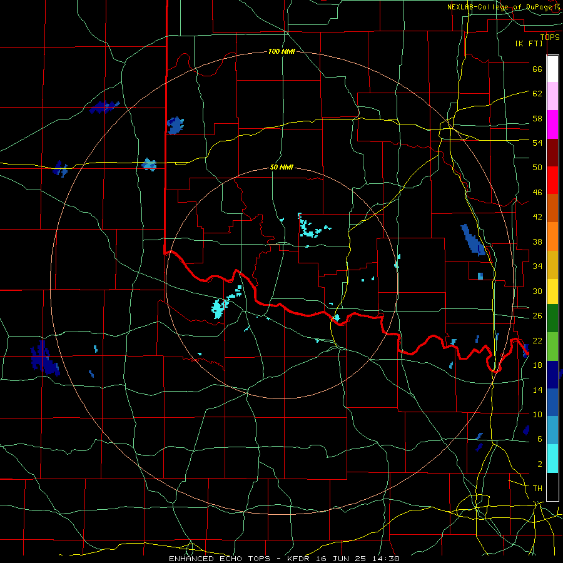Image resolution: width=563 pixels, height=563 pixels.
Task: Click the 'KFDR' station identifier
Action: tap(298, 559)
